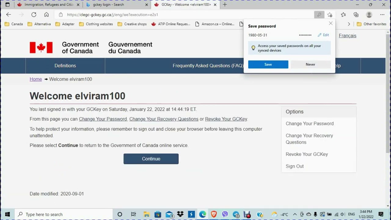
Task: Close the Save password popup
Action: tap(331, 23)
